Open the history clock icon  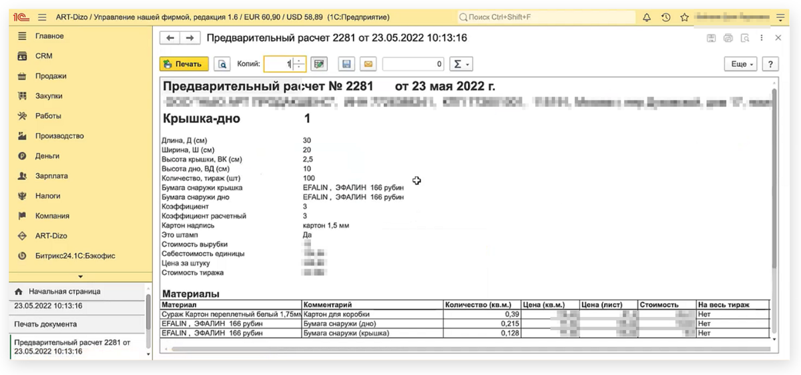(665, 17)
